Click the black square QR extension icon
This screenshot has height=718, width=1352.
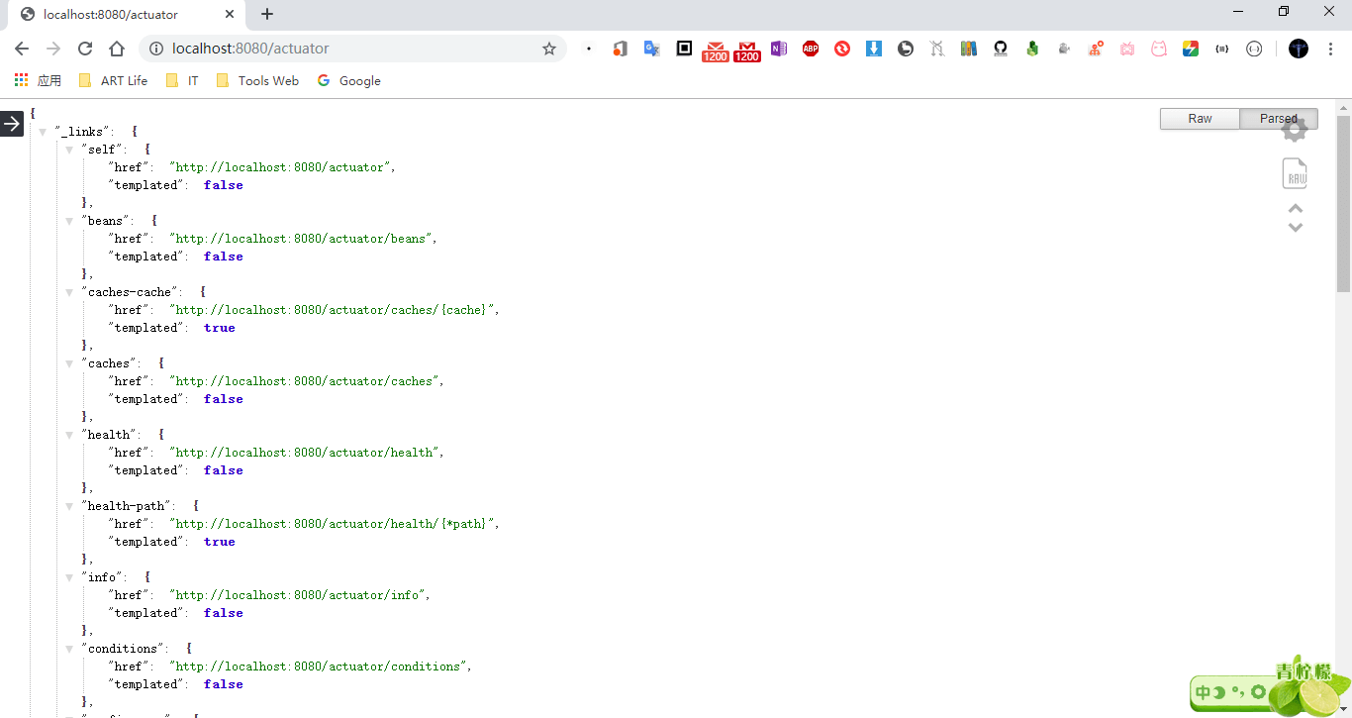pyautogui.click(x=684, y=49)
